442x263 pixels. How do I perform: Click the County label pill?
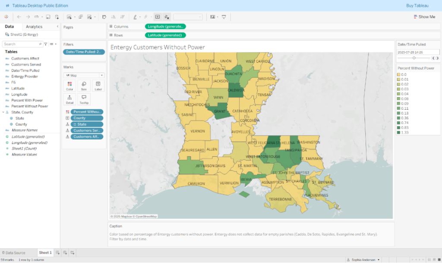pyautogui.click(x=87, y=118)
